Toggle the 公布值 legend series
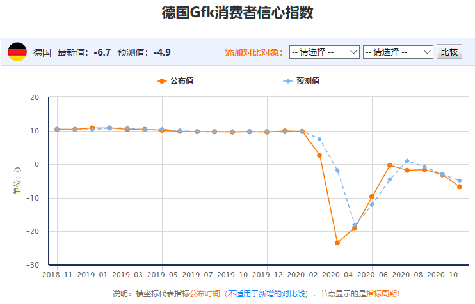 (175, 81)
